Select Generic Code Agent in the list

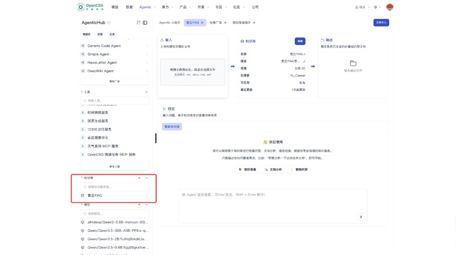click(104, 46)
